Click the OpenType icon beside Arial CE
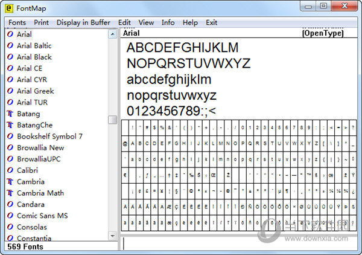362x255 pixels. (10, 68)
